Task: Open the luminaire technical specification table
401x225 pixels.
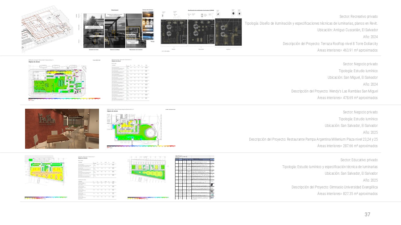Action: click(195, 177)
